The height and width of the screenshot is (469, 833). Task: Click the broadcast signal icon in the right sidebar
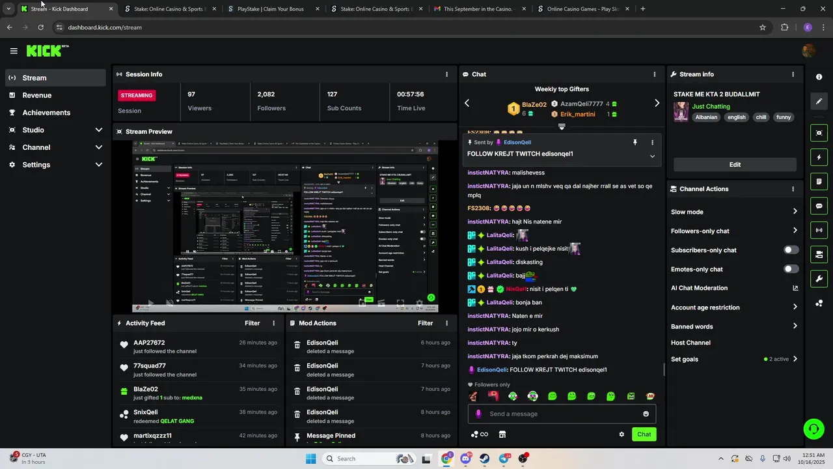click(819, 230)
